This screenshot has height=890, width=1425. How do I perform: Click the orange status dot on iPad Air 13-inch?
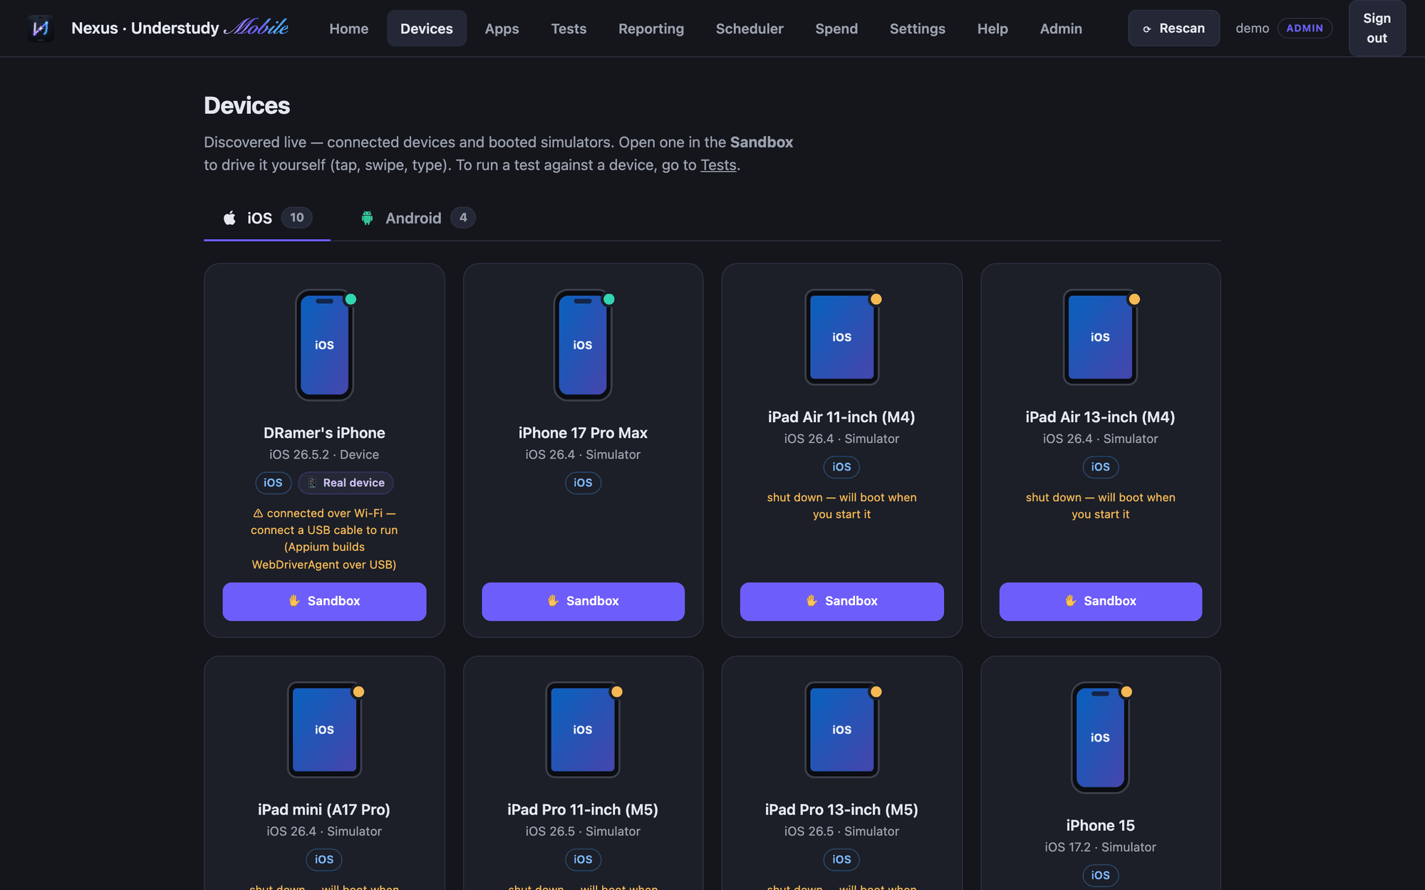point(1134,299)
